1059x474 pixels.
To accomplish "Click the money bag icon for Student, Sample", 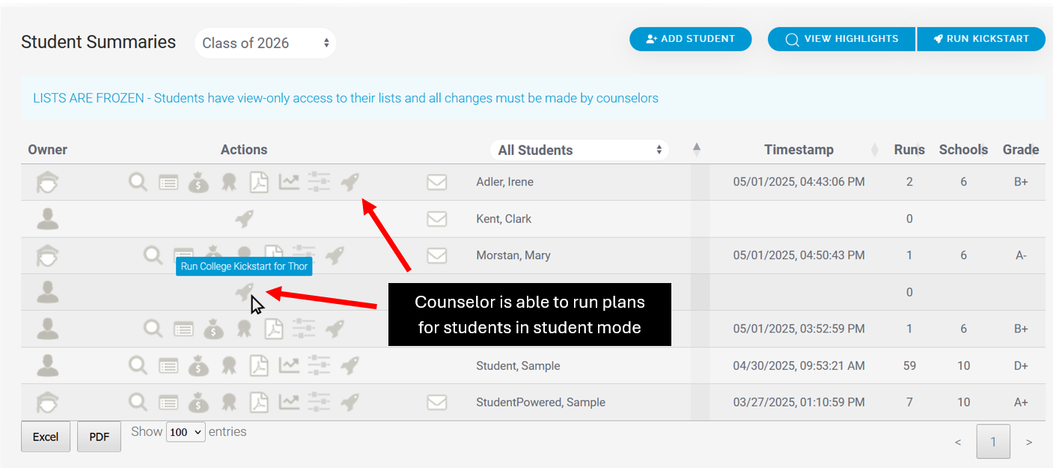I will [x=198, y=365].
